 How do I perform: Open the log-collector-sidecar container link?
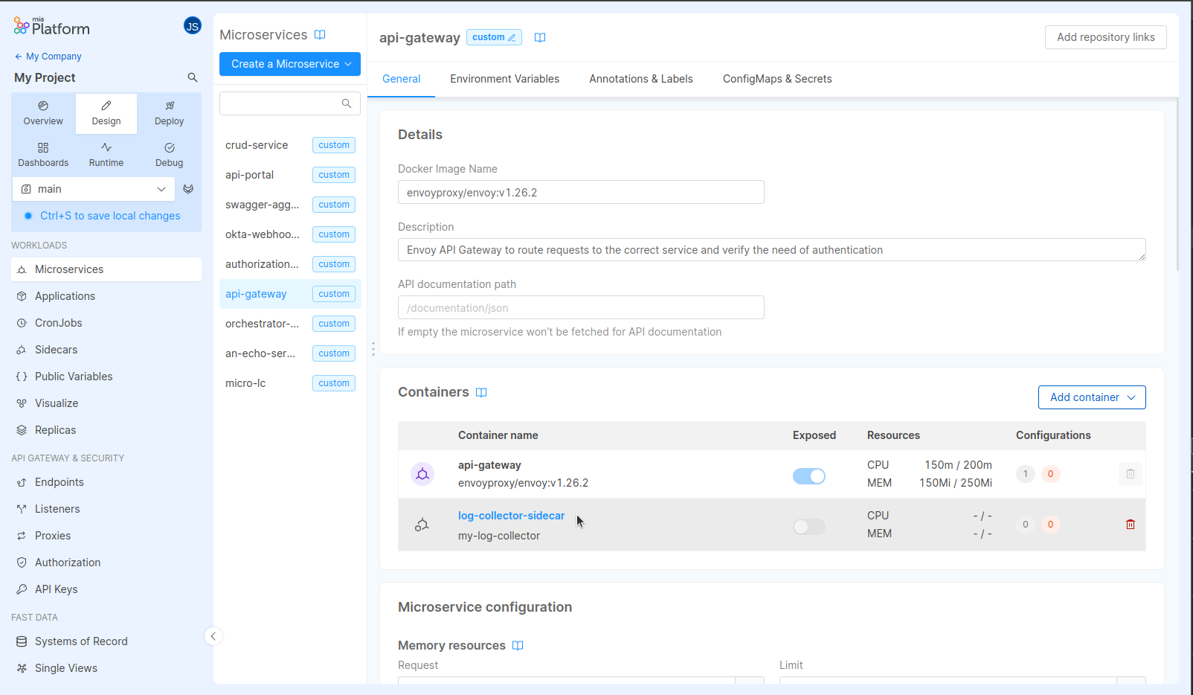[x=511, y=516]
